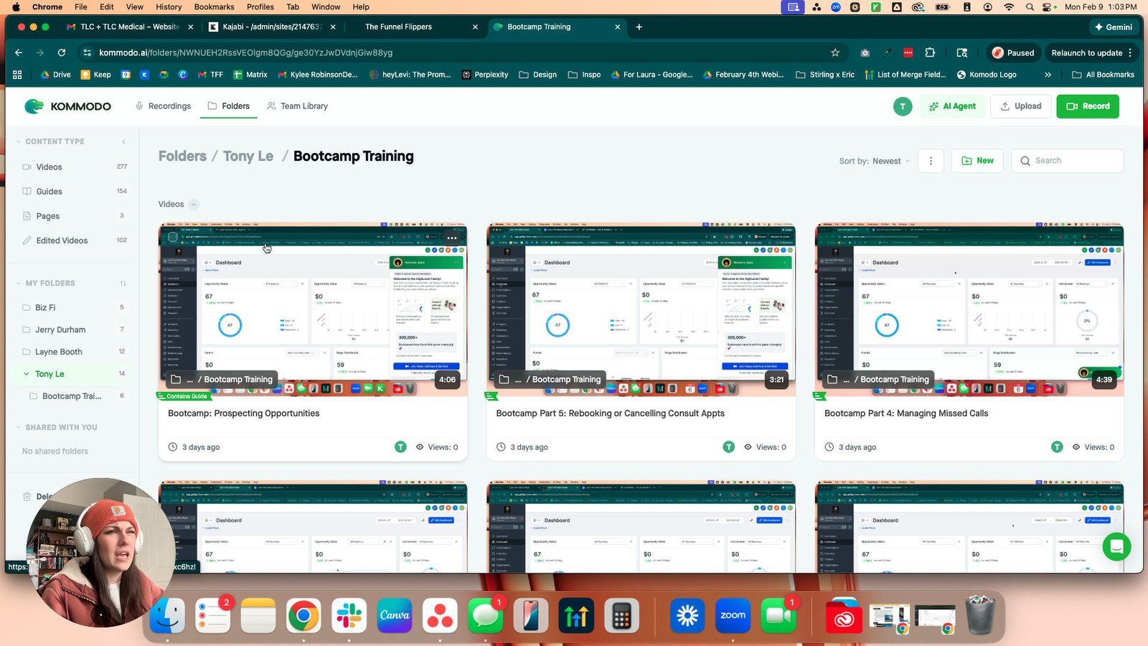The image size is (1148, 646).
Task: Open the three-dot folder options menu
Action: pyautogui.click(x=931, y=161)
